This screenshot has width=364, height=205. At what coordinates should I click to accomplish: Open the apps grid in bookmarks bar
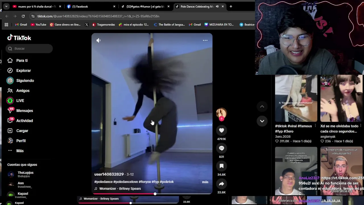[6, 24]
